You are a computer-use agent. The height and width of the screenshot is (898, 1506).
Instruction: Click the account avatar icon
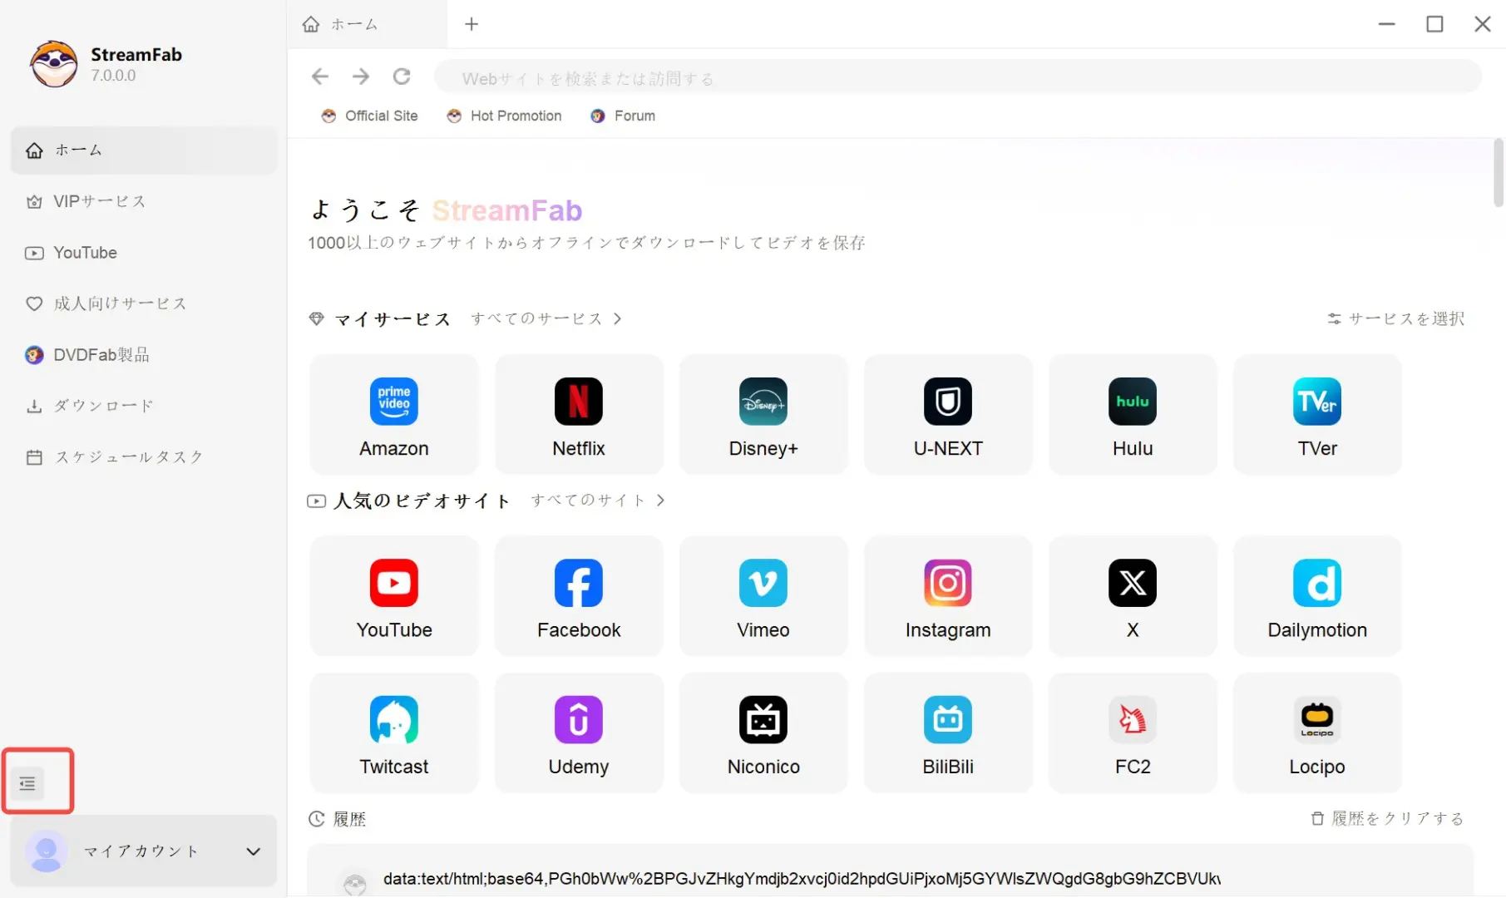coord(47,851)
